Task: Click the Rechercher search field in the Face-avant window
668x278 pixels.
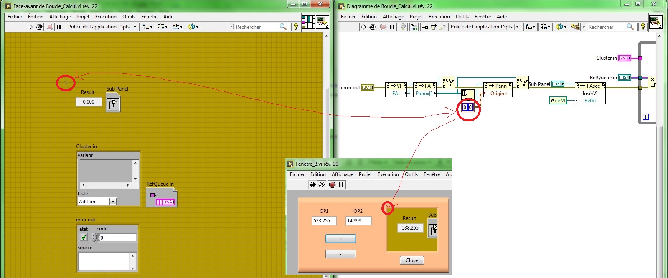Action: [259, 27]
